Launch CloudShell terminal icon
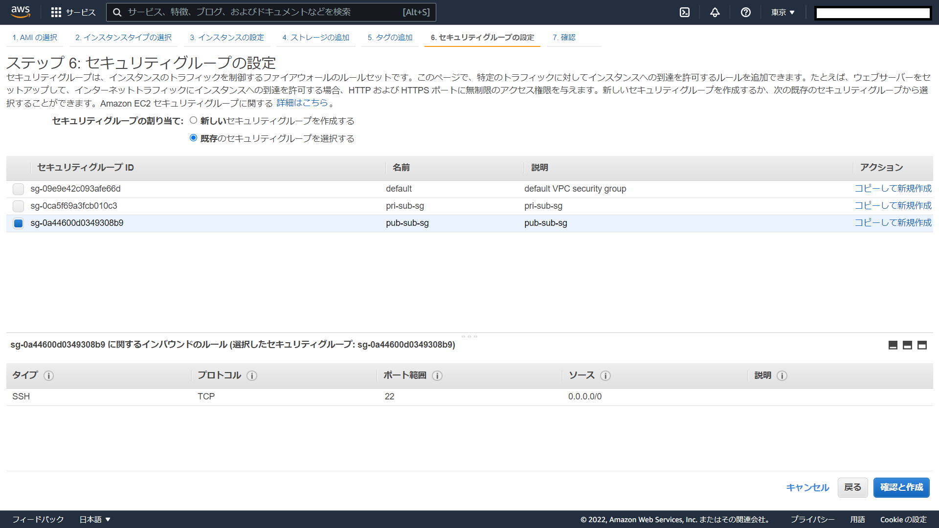939x528 pixels. click(685, 12)
